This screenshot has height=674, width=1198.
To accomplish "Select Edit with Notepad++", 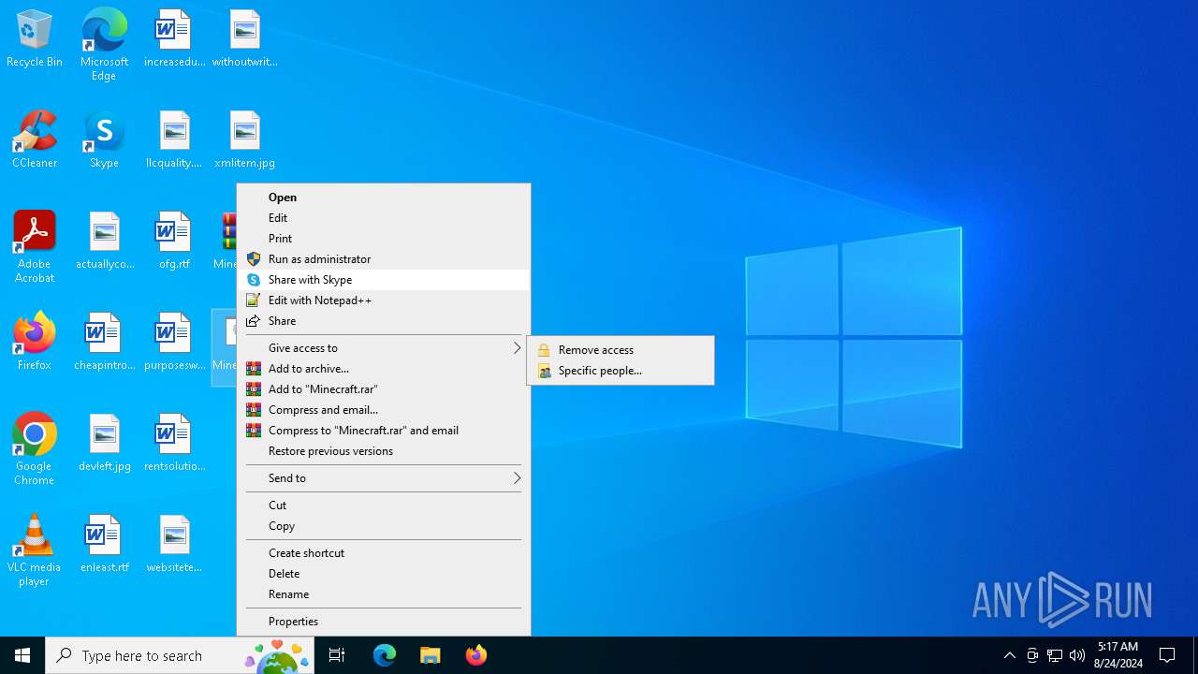I will [384, 300].
